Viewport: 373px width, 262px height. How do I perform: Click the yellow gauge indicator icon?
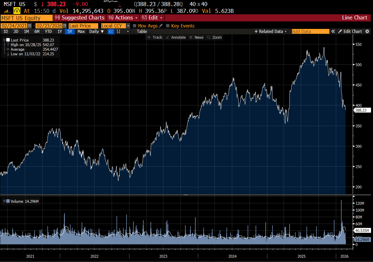click(x=17, y=11)
